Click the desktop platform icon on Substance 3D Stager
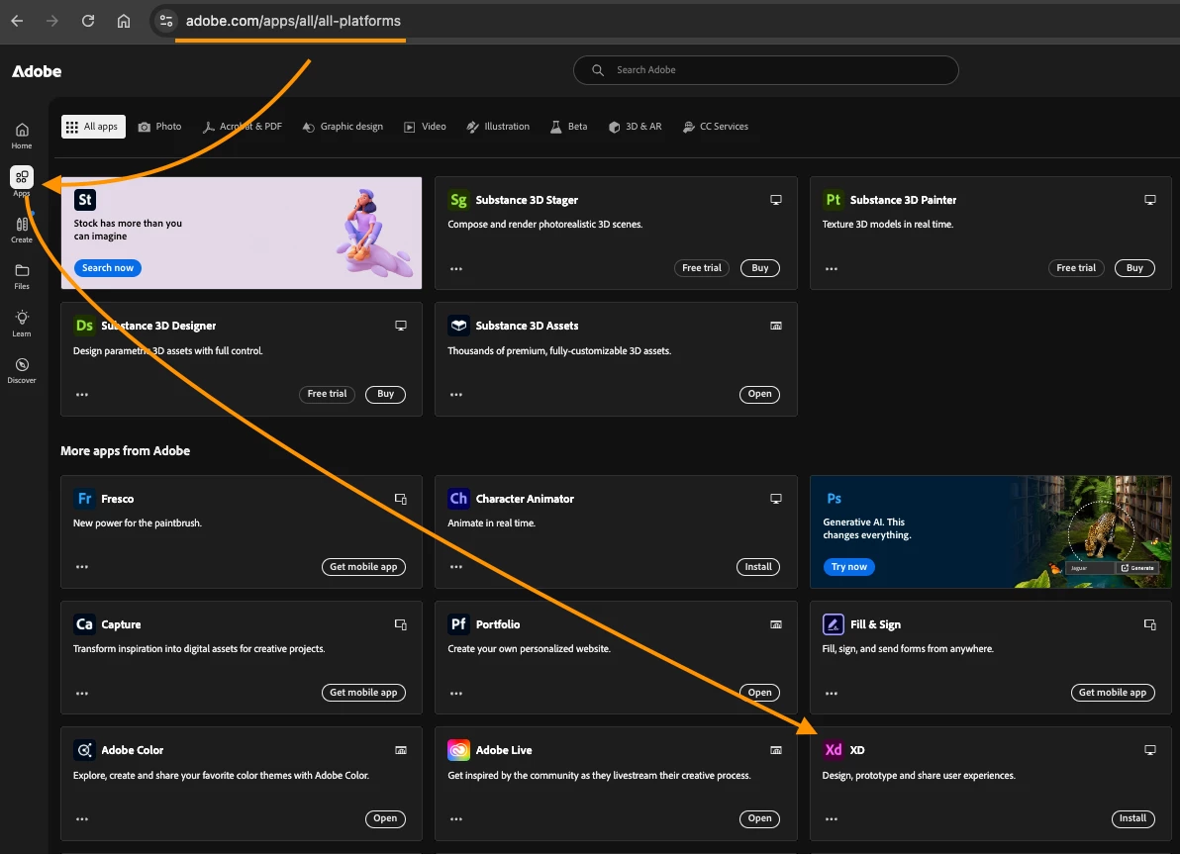 coord(776,200)
